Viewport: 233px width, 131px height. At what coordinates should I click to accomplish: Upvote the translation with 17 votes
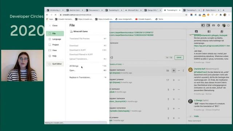point(174,80)
